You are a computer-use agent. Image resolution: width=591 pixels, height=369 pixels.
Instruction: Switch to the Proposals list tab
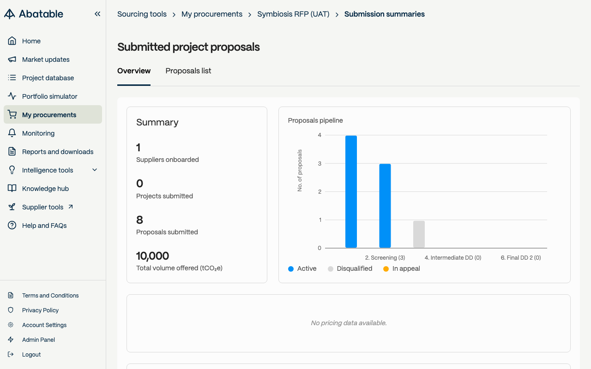(188, 71)
